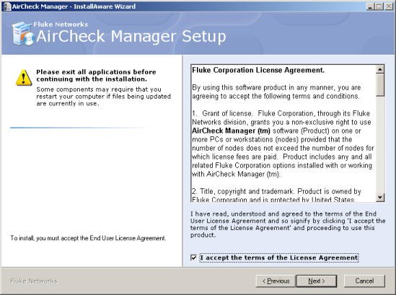Click the 'AirCheck Manager Setup' banner heading
The width and height of the screenshot is (396, 295).
131,36
